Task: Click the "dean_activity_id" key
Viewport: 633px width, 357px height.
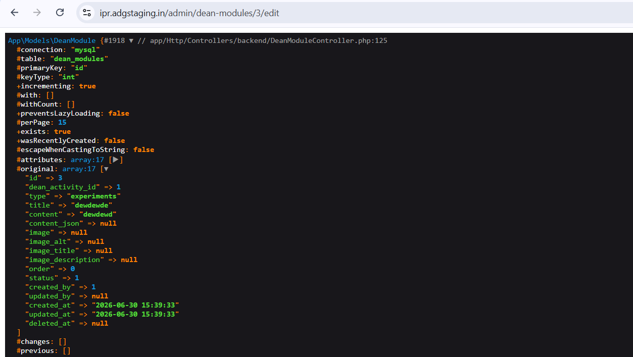Action: (63, 187)
